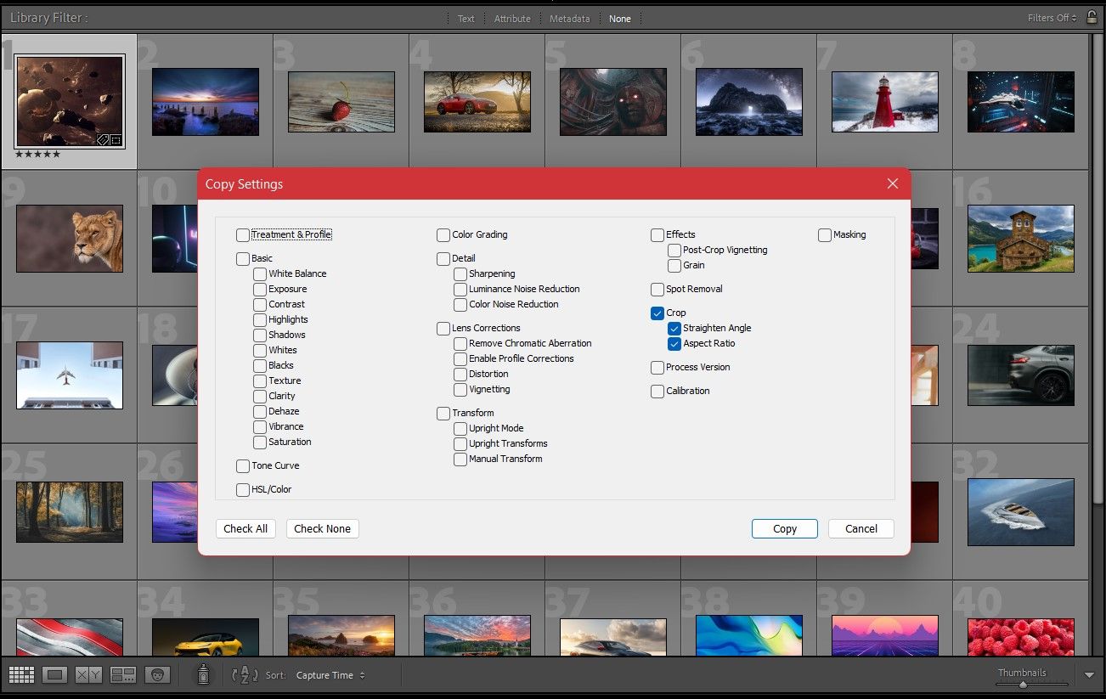This screenshot has height=699, width=1106.
Task: Switch to Loupe view
Action: [x=54, y=674]
